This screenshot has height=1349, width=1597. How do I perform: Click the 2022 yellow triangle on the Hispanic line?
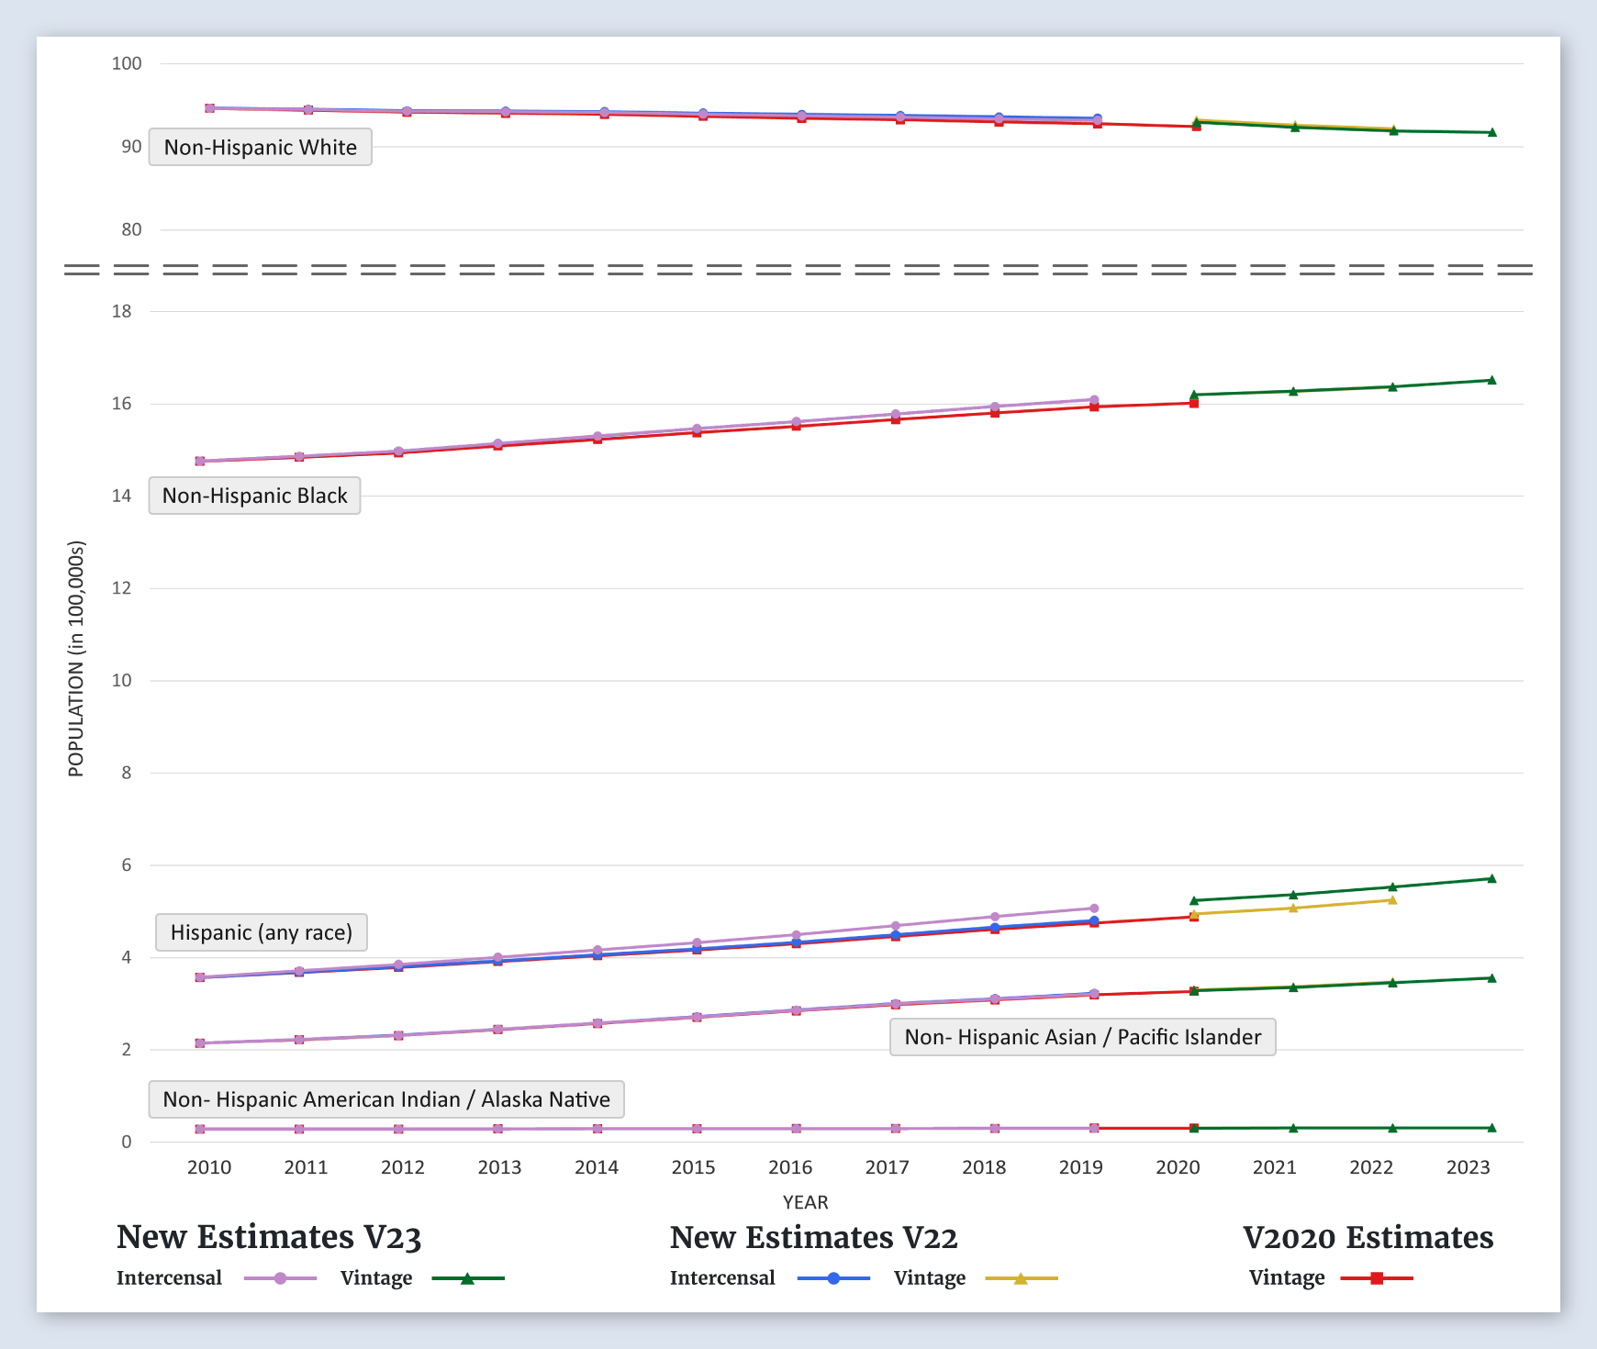coord(1392,900)
